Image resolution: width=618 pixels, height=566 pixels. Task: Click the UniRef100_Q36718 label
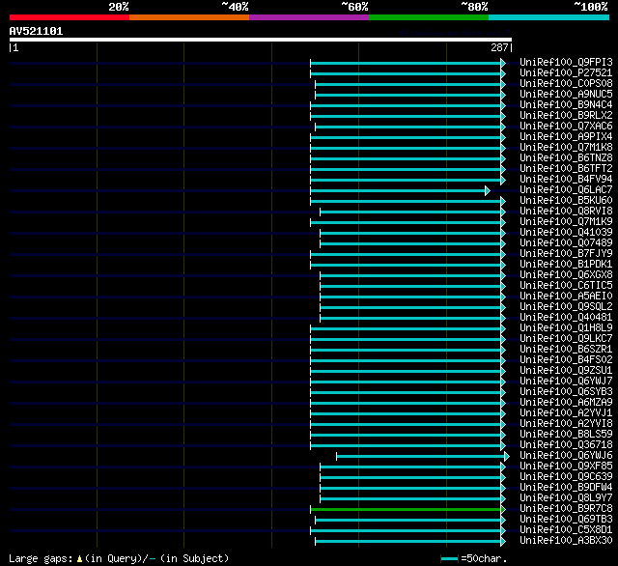[566, 445]
